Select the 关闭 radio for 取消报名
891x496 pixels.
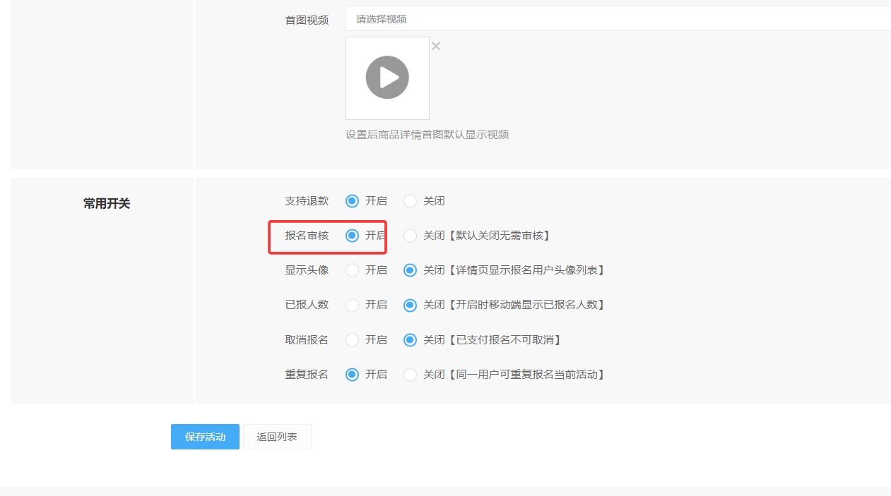[410, 339]
